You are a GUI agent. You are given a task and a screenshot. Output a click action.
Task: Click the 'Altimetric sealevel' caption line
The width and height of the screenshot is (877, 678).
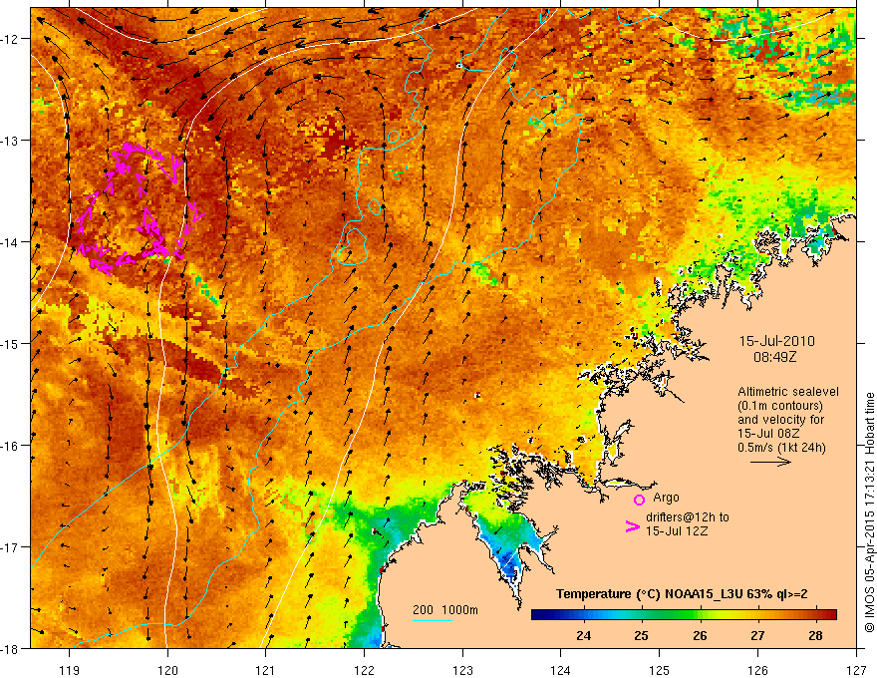[x=788, y=392]
